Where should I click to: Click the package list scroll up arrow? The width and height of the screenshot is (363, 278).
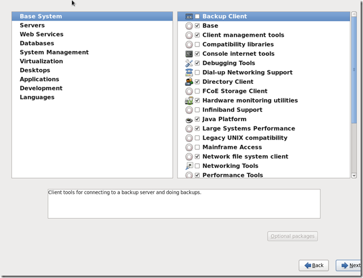pos(354,14)
